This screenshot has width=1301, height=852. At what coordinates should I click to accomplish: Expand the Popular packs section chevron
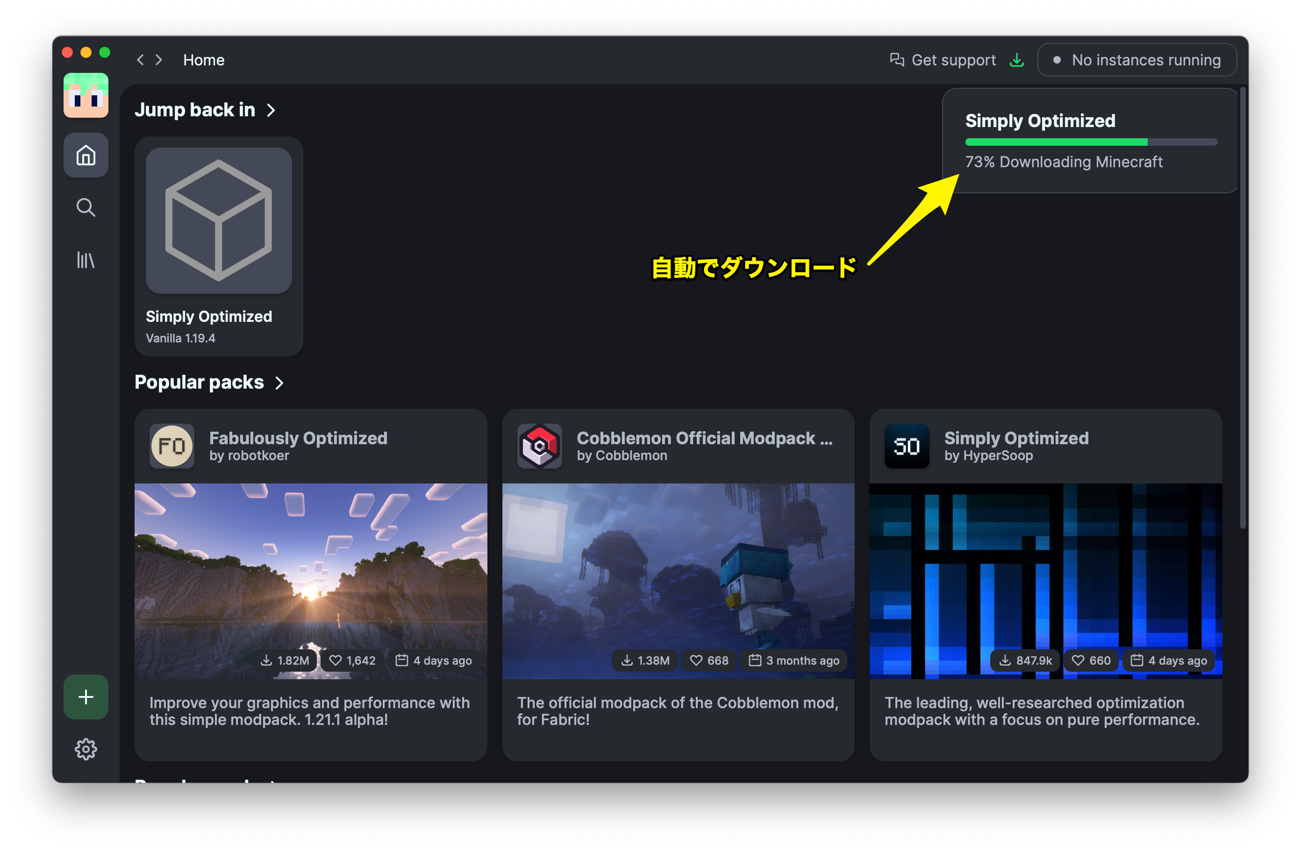coord(279,383)
